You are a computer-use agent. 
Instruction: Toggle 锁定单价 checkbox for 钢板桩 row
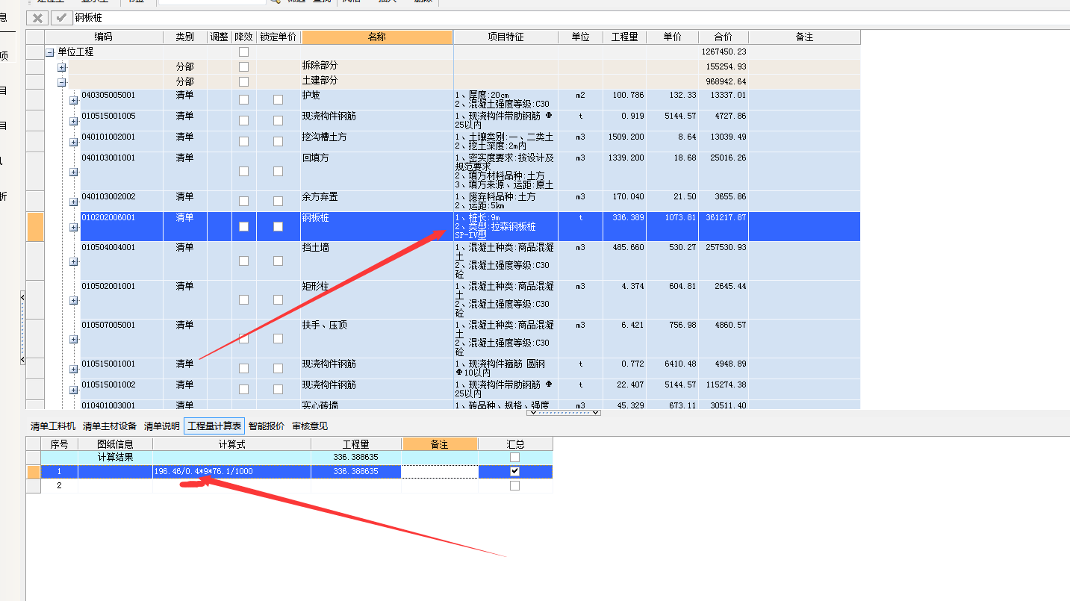click(x=278, y=226)
